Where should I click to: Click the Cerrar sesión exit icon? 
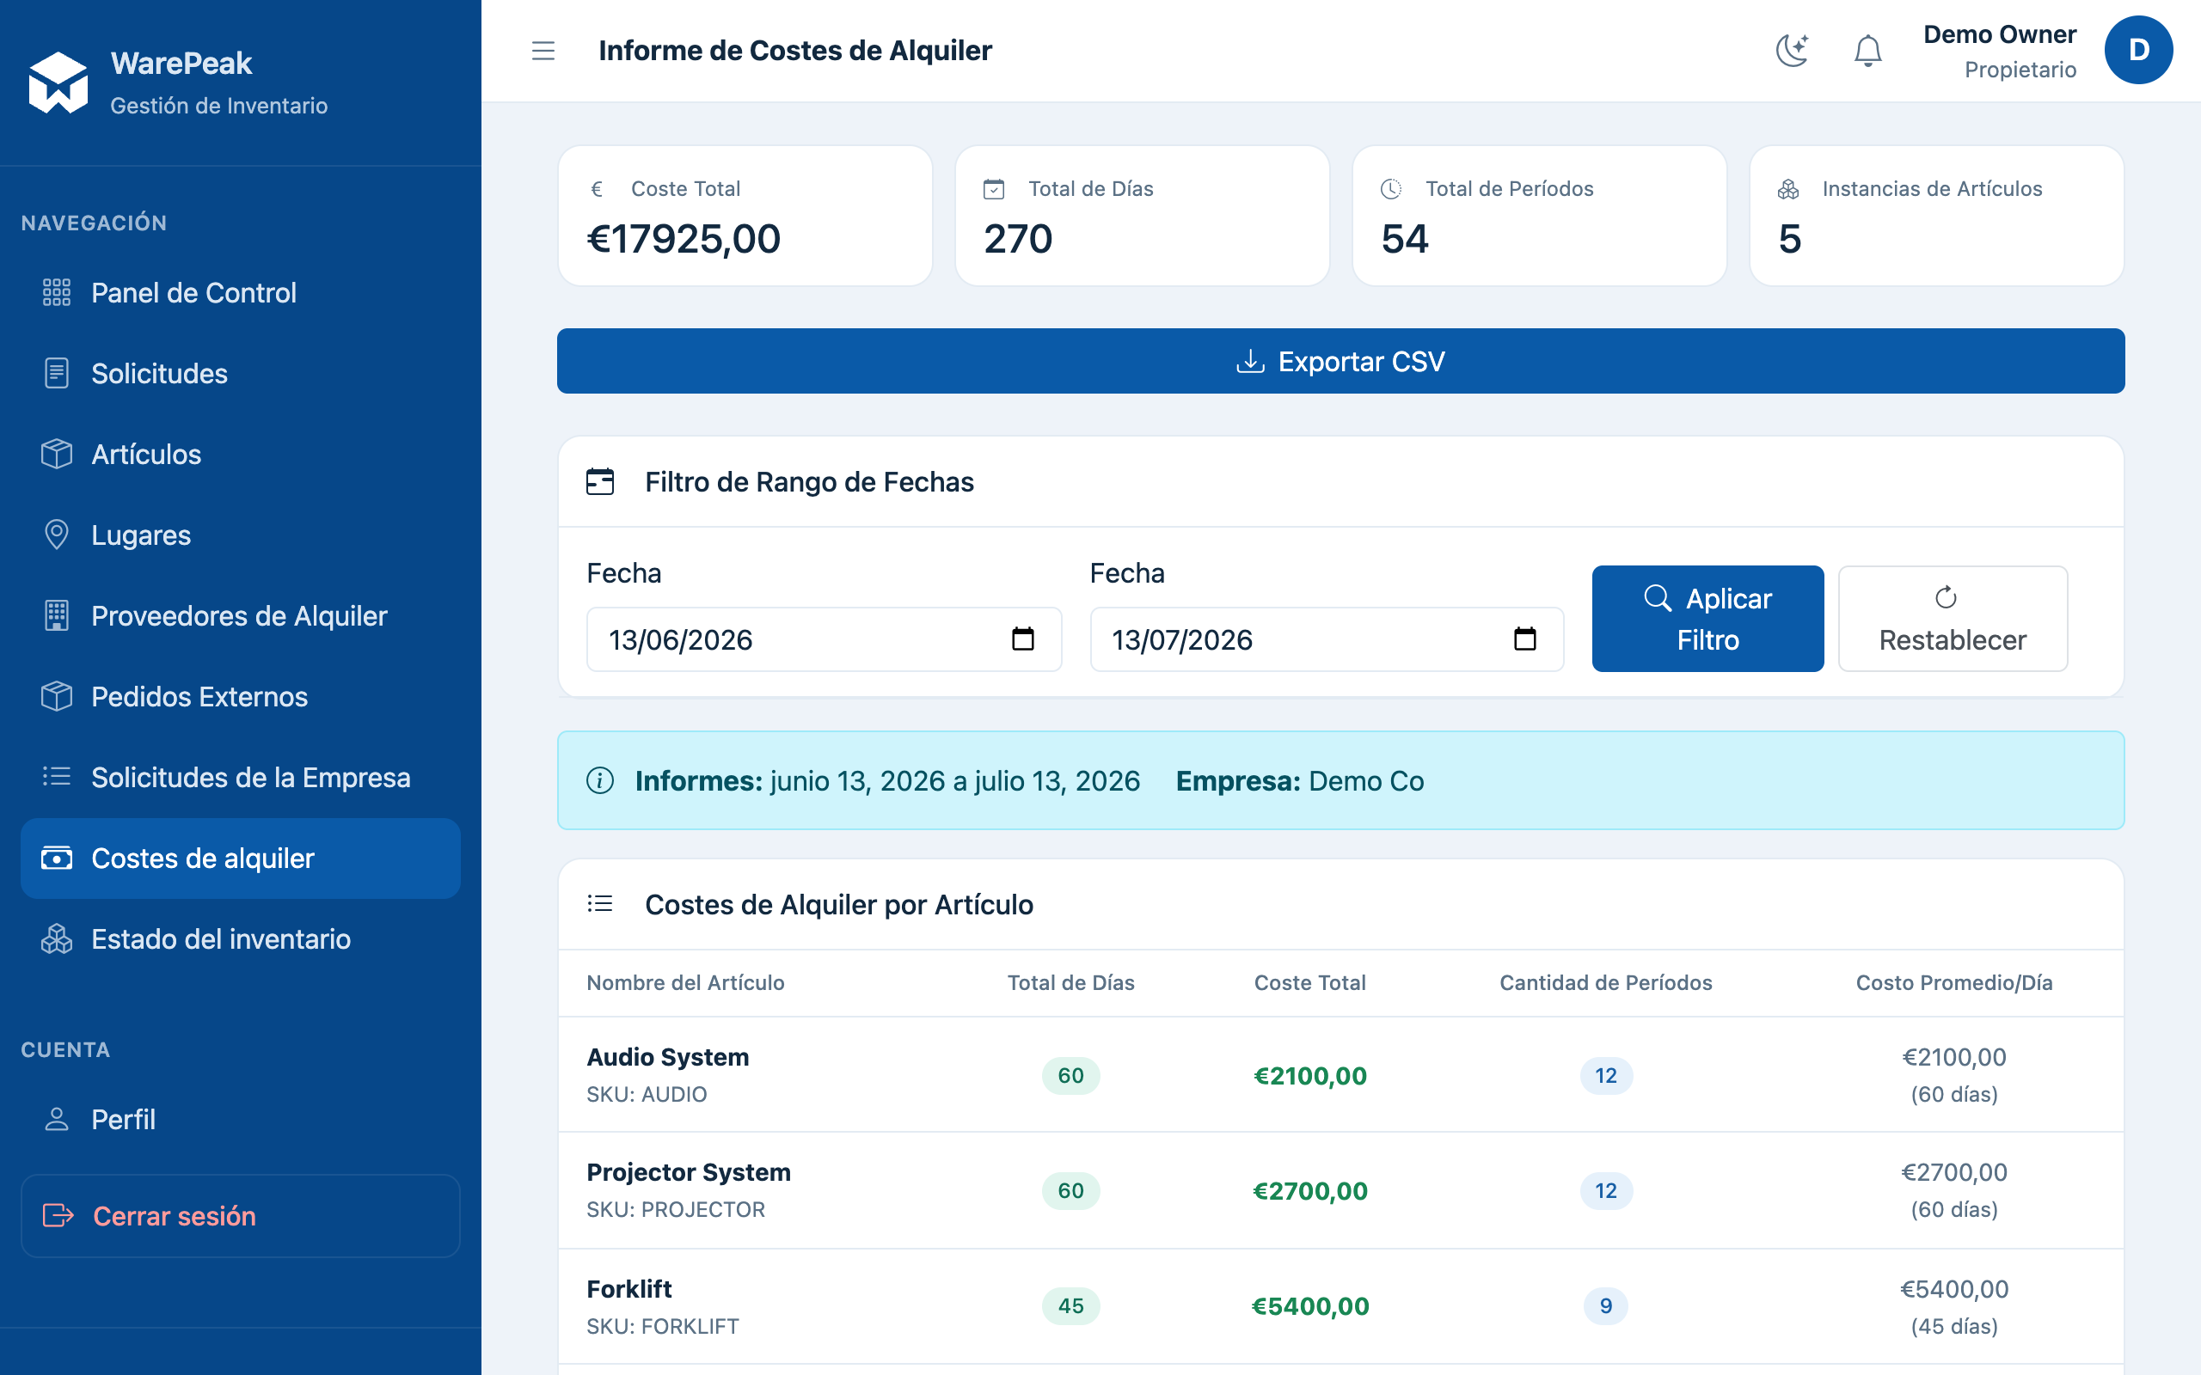click(x=58, y=1216)
